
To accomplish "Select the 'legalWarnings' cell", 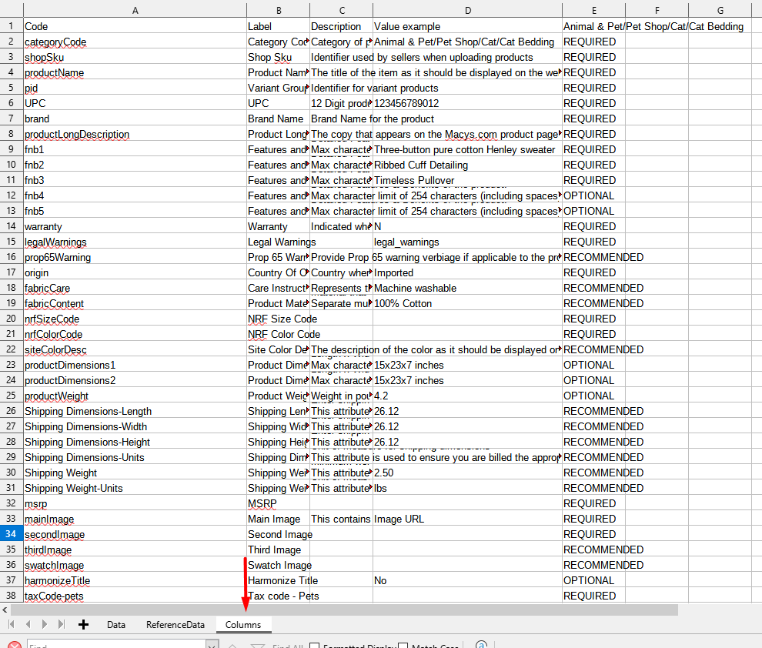I will point(135,242).
